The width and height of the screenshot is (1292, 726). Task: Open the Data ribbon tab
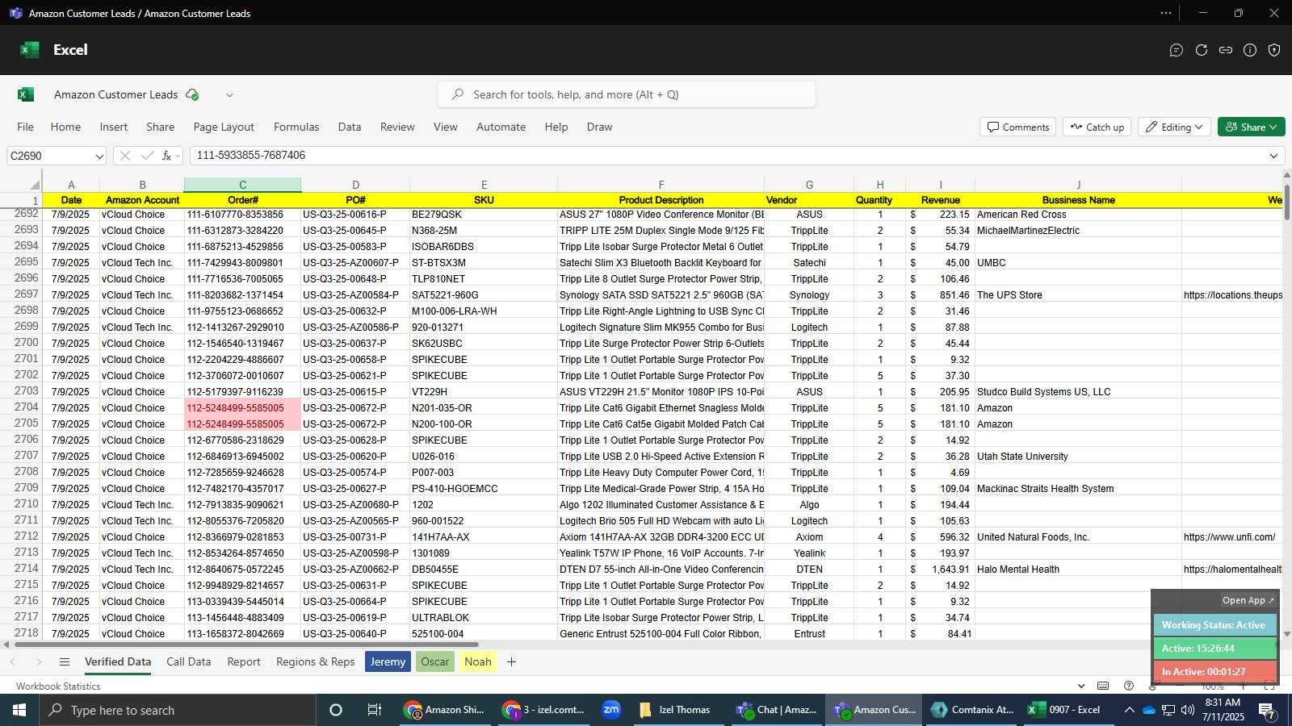click(350, 127)
